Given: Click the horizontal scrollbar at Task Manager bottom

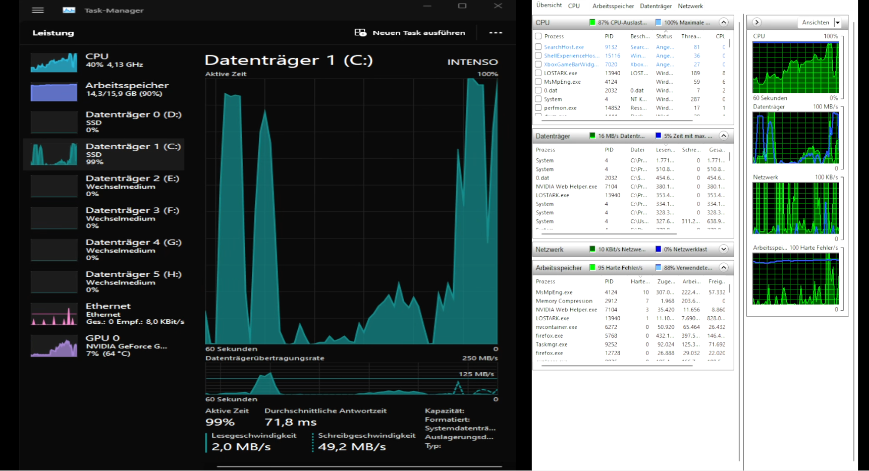Looking at the screenshot, I should point(359,466).
